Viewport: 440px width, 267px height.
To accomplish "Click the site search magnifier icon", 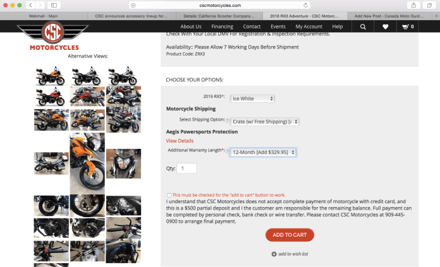I will click(363, 27).
